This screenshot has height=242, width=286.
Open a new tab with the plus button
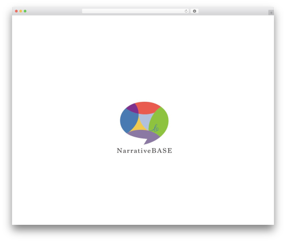click(x=271, y=13)
